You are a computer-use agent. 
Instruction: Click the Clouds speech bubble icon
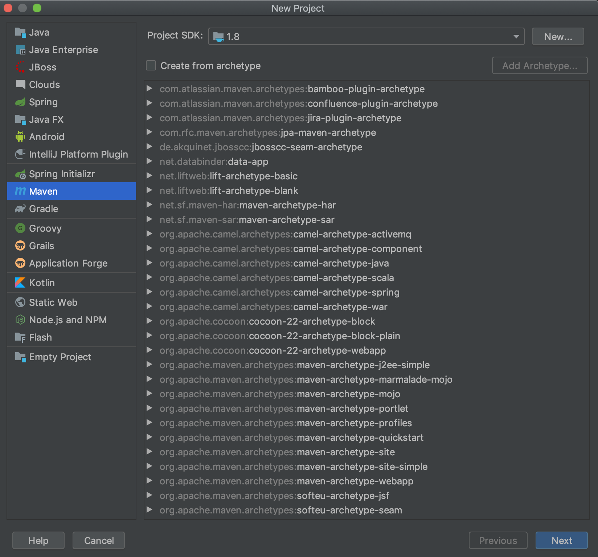[20, 85]
